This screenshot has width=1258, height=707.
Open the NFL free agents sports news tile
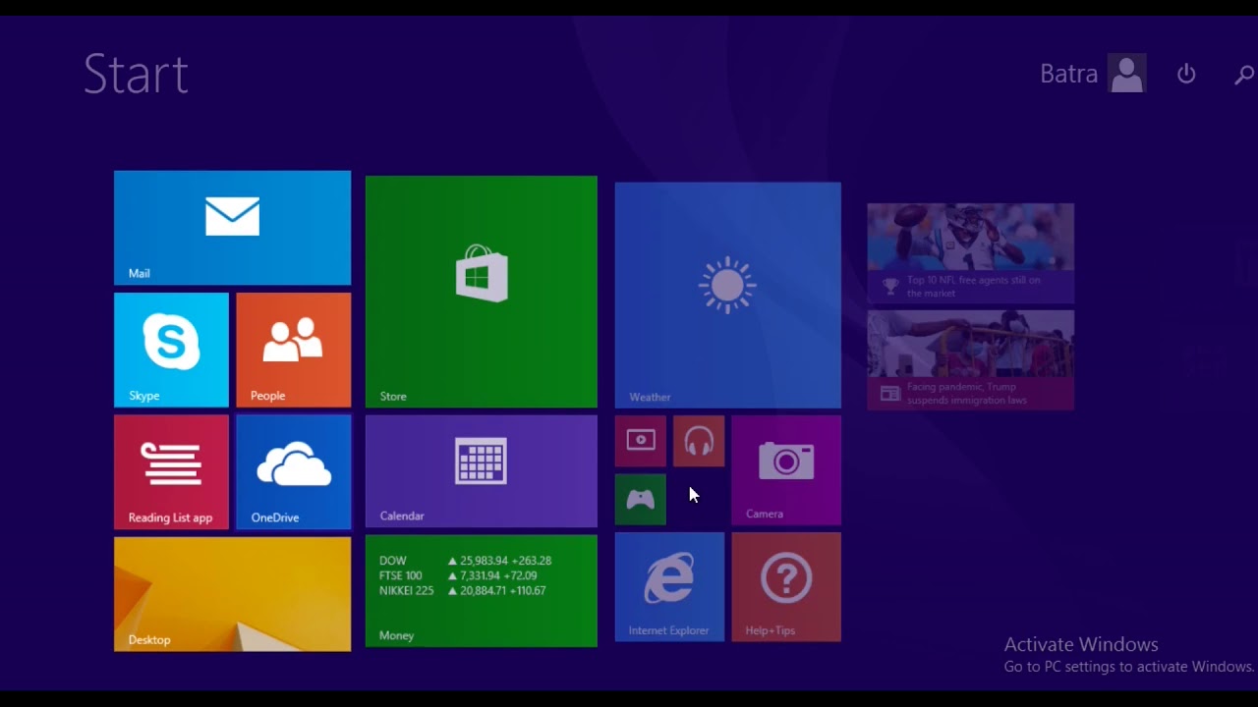pos(970,253)
